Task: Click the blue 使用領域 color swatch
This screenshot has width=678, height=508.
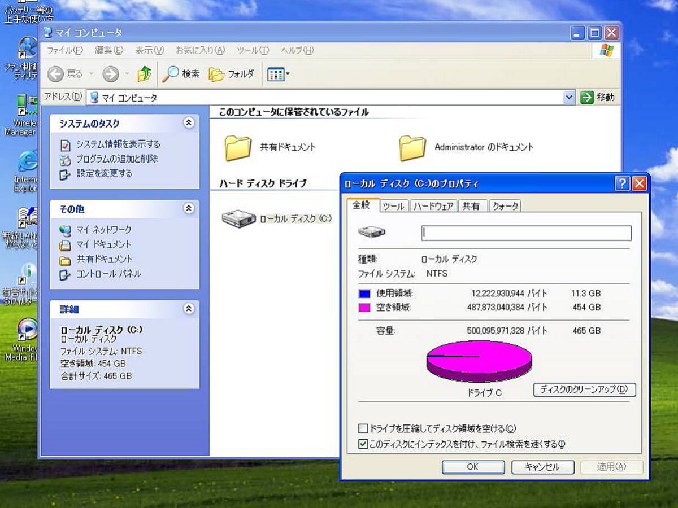Action: (364, 294)
